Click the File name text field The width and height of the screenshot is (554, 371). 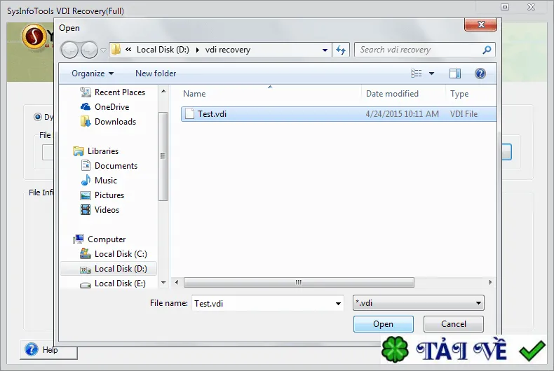pos(263,303)
